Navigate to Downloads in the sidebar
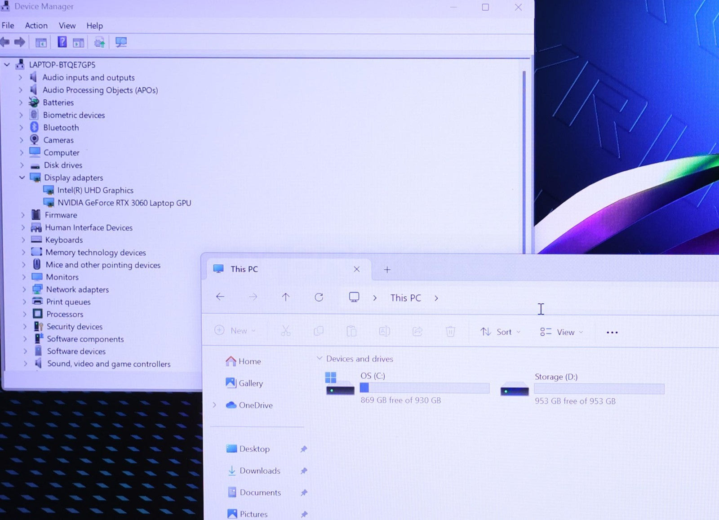This screenshot has height=520, width=719. coord(260,471)
